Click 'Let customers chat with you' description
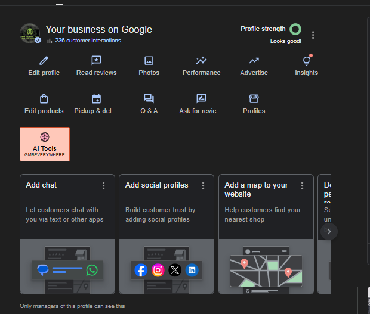This screenshot has height=314, width=370. 64,214
